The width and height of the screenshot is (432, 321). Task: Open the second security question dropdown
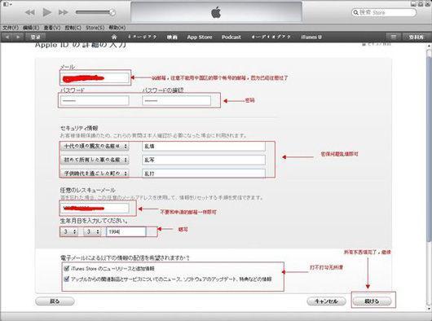pyautogui.click(x=95, y=160)
